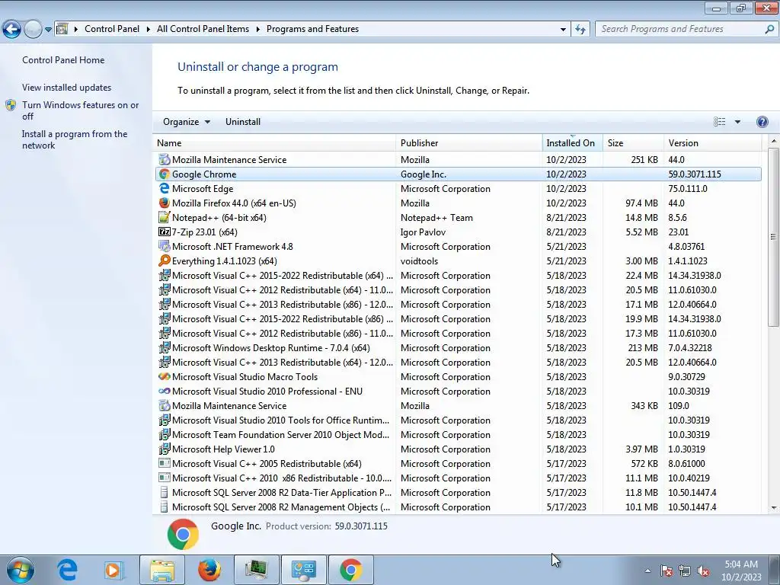Open View installed updates link
The height and width of the screenshot is (585, 780).
click(67, 88)
